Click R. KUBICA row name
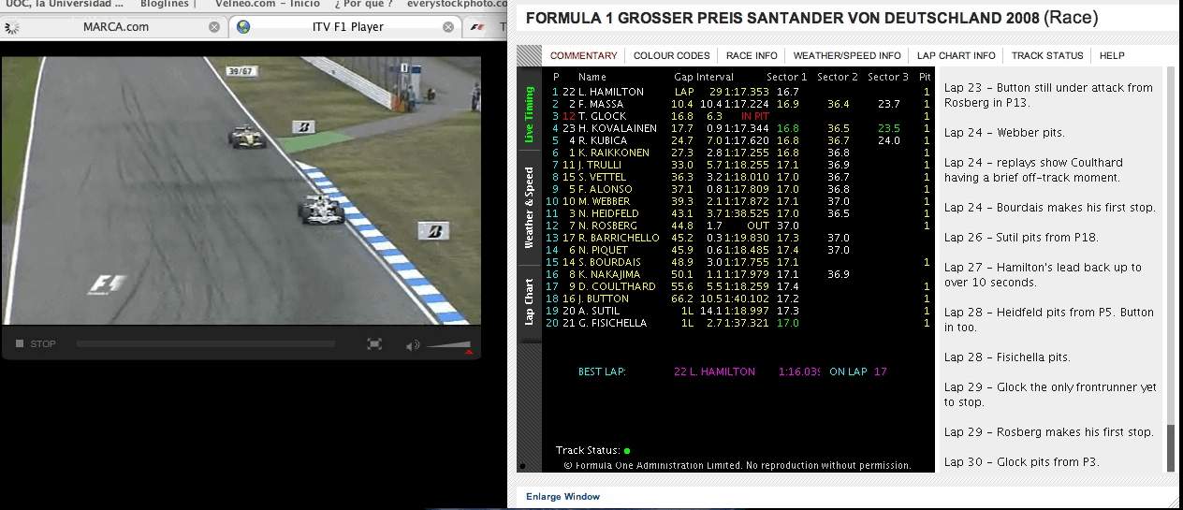The image size is (1183, 510). [605, 140]
